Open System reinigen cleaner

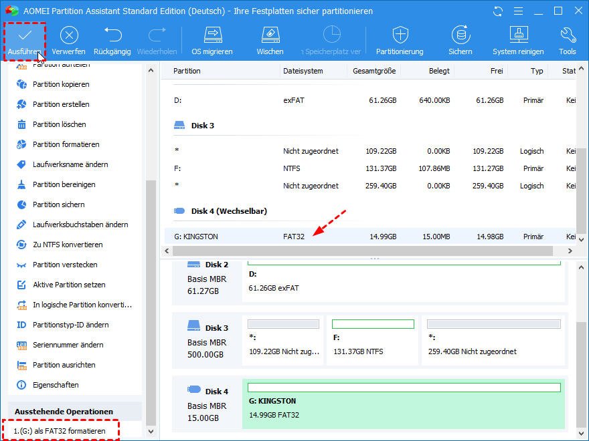(518, 41)
